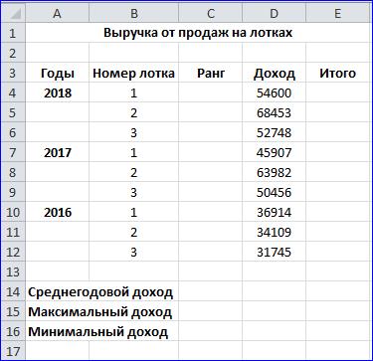Select column C header

[210, 13]
